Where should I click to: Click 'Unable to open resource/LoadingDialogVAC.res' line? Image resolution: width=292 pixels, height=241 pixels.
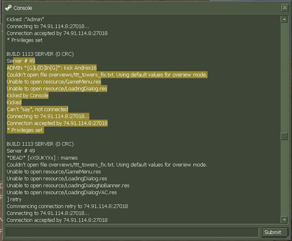tap(62, 193)
